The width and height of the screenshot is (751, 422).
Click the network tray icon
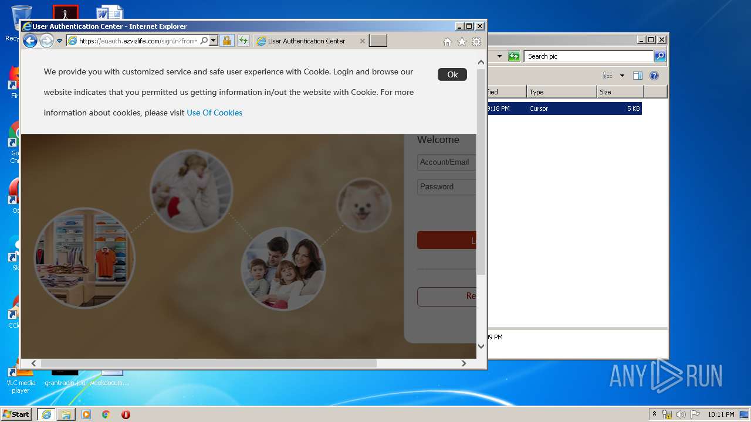pyautogui.click(x=667, y=414)
